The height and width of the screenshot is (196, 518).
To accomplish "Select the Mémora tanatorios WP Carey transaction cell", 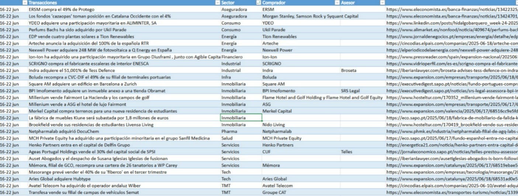I will tap(124, 165).
